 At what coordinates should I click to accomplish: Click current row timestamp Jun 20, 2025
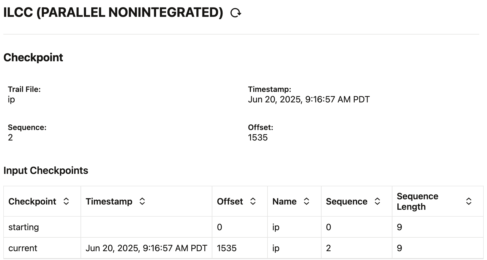pyautogui.click(x=146, y=248)
